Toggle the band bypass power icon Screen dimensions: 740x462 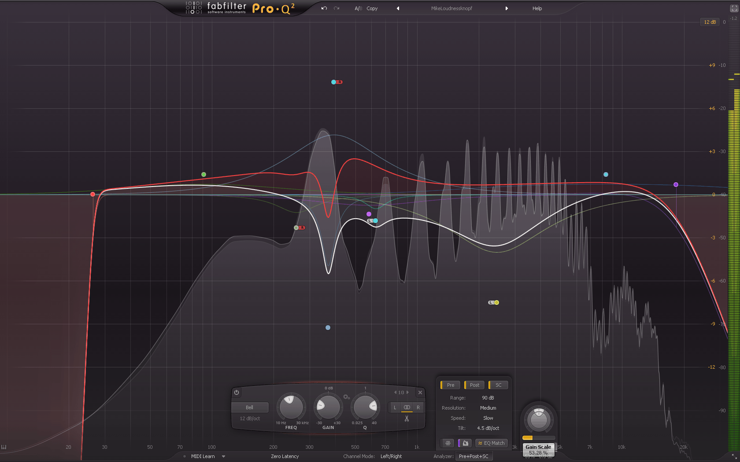coord(237,392)
